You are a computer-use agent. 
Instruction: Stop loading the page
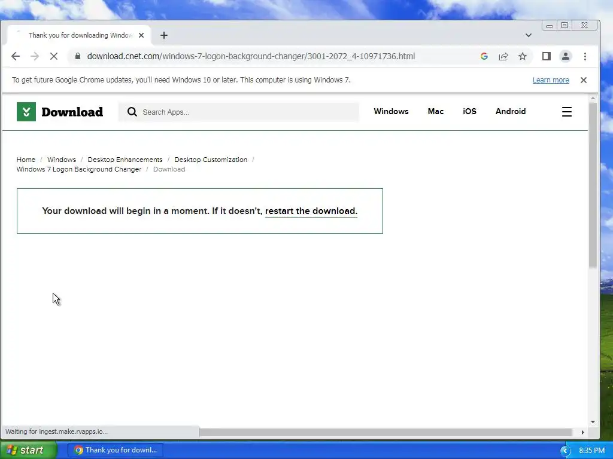pos(53,56)
